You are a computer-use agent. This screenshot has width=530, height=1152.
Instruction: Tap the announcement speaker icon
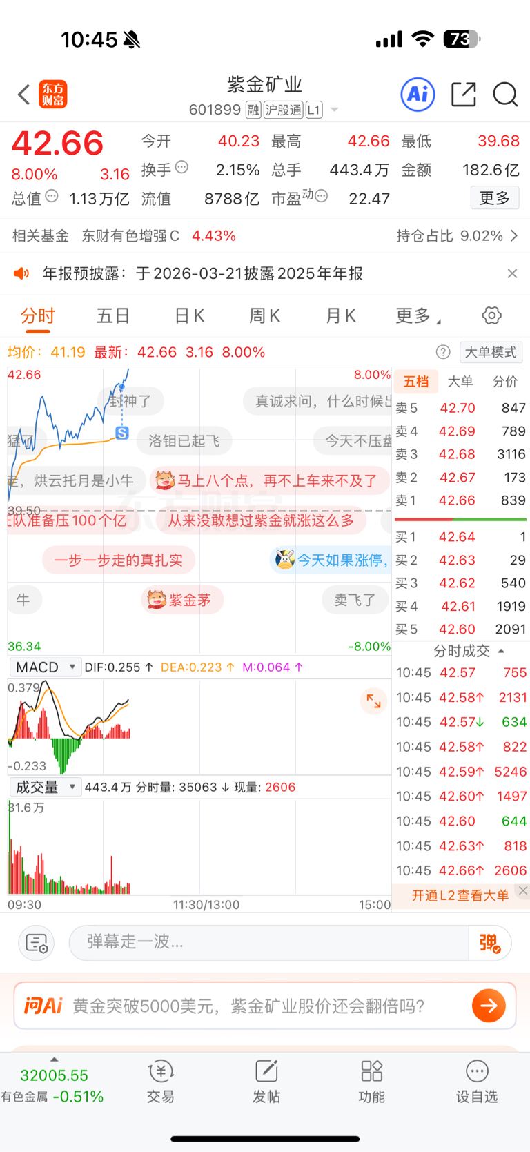pyautogui.click(x=21, y=273)
